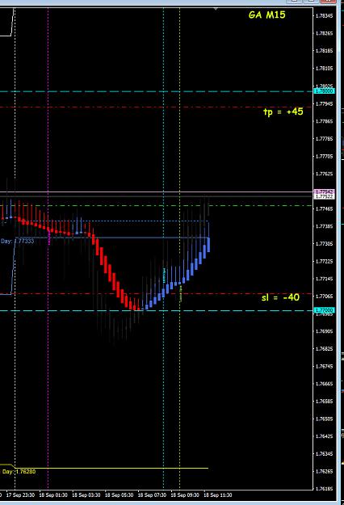Click the cyan 1.78000 price tag
Screen dimensions: 344x505
click(x=325, y=91)
